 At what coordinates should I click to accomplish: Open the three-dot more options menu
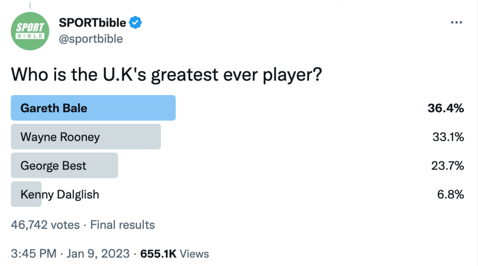[x=457, y=23]
